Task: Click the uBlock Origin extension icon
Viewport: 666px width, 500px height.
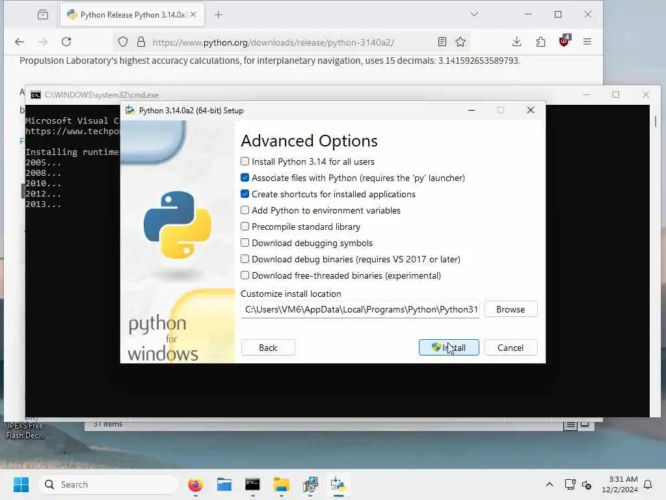Action: coord(564,41)
